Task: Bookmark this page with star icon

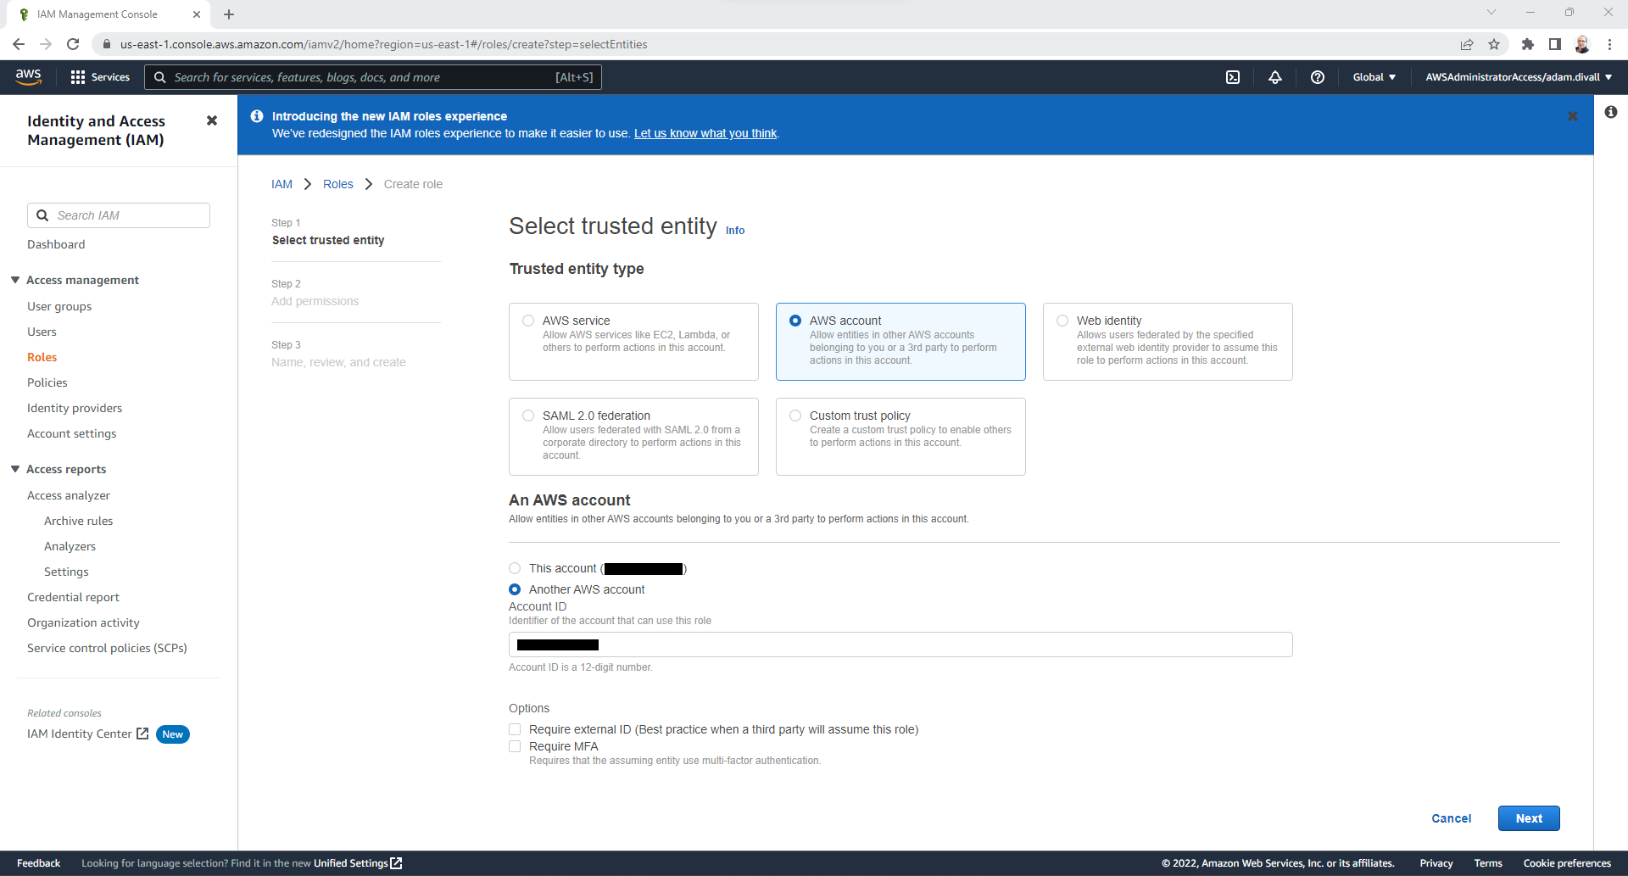Action: [1494, 44]
